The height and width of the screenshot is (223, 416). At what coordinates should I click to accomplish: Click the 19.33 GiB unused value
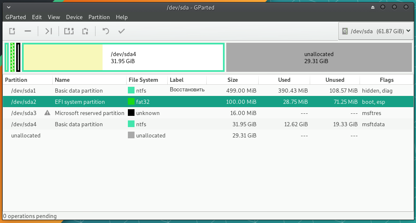click(x=346, y=124)
